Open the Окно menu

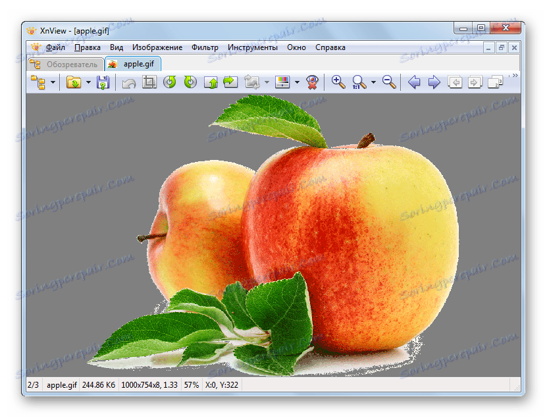pyautogui.click(x=296, y=47)
